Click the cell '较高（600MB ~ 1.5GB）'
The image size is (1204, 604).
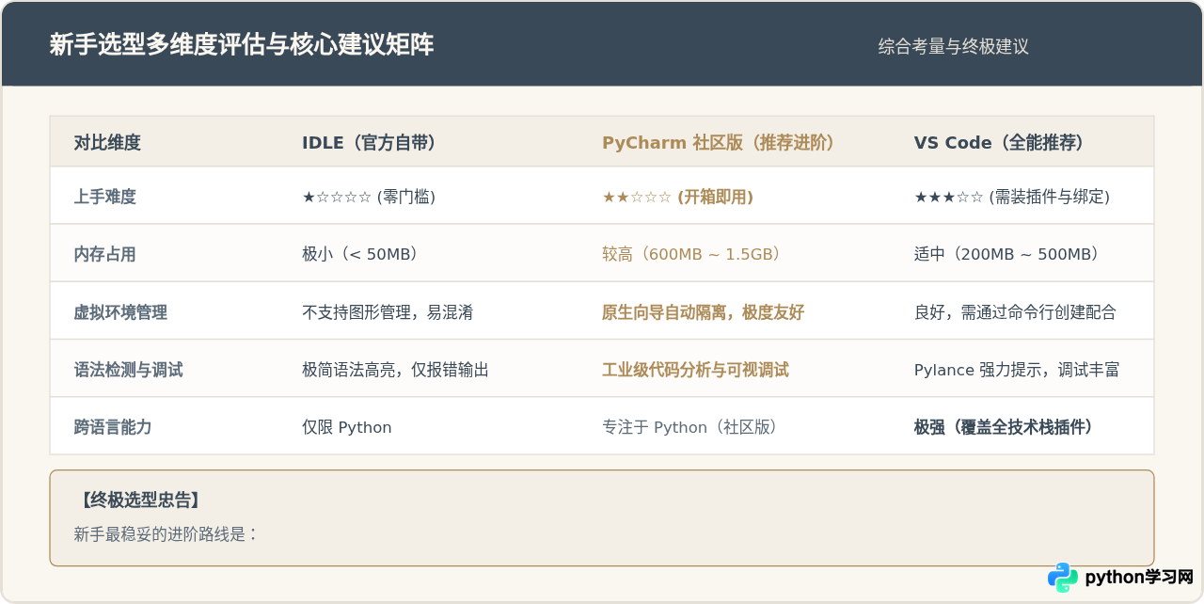coord(692,254)
